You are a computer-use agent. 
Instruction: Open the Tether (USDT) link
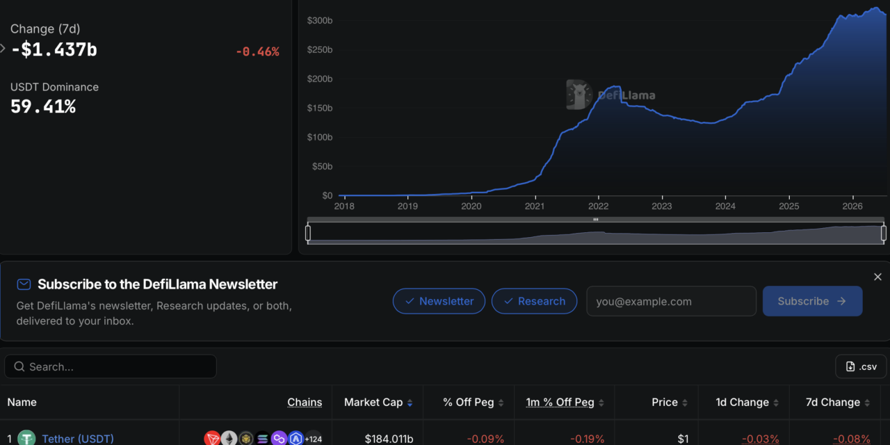click(x=78, y=439)
